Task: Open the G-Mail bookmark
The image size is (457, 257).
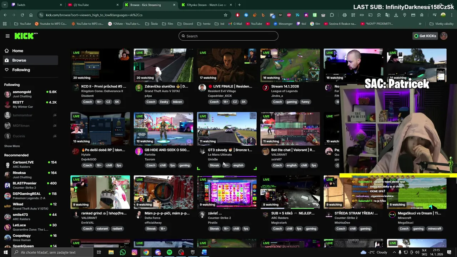Action: point(235,24)
